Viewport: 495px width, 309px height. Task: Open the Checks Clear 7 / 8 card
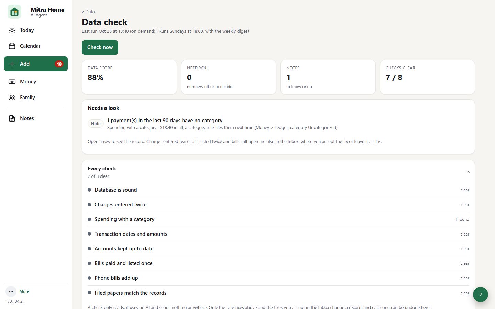coord(427,77)
